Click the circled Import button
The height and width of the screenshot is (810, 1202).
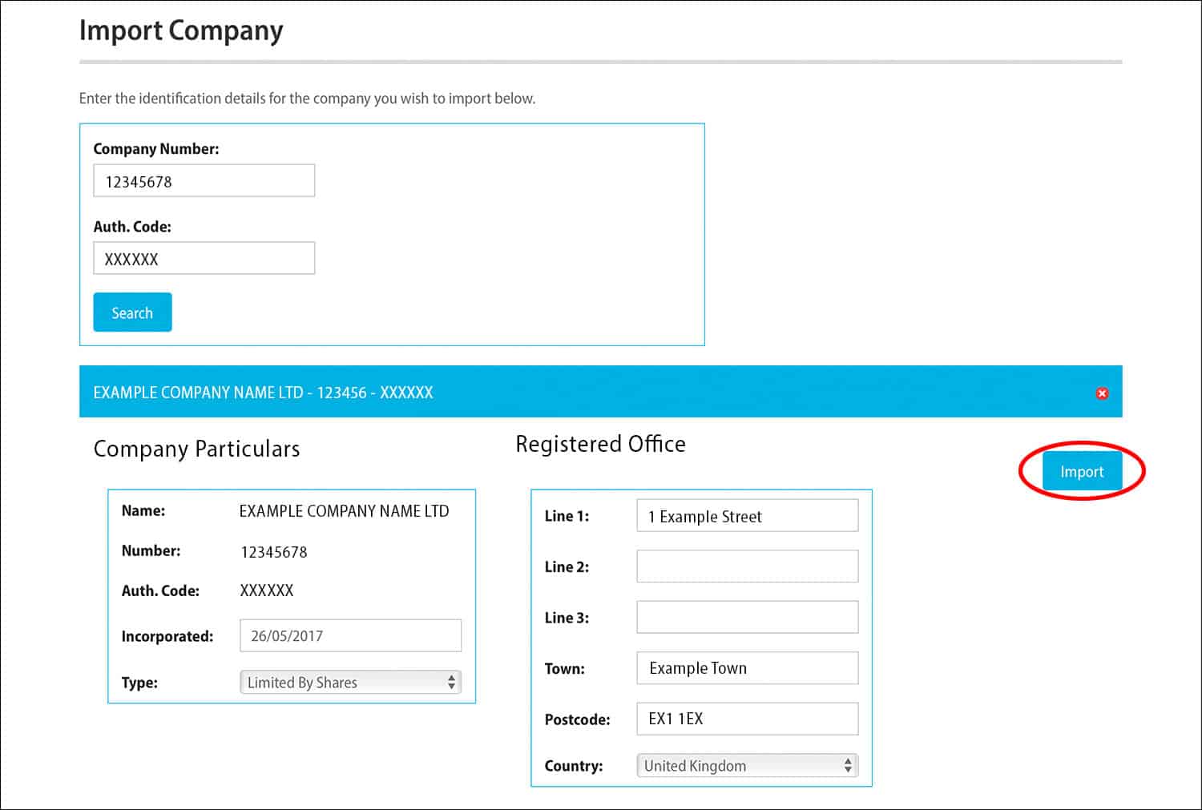[x=1082, y=471]
